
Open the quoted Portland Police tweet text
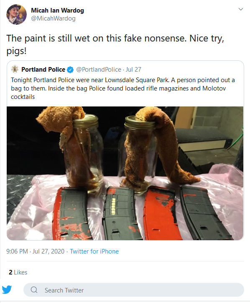coord(123,88)
